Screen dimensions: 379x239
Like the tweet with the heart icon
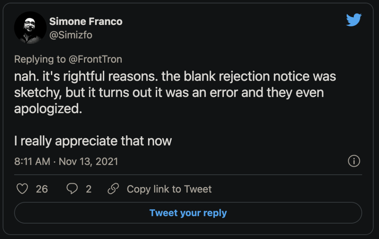pos(22,189)
